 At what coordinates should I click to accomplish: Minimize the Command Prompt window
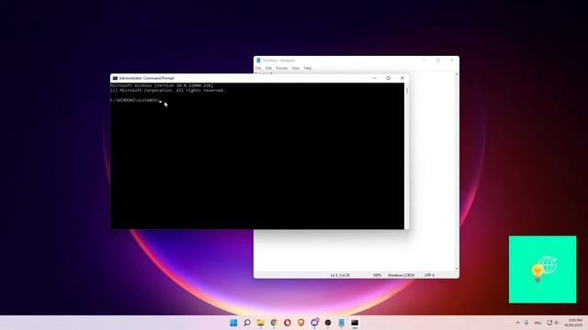(374, 78)
